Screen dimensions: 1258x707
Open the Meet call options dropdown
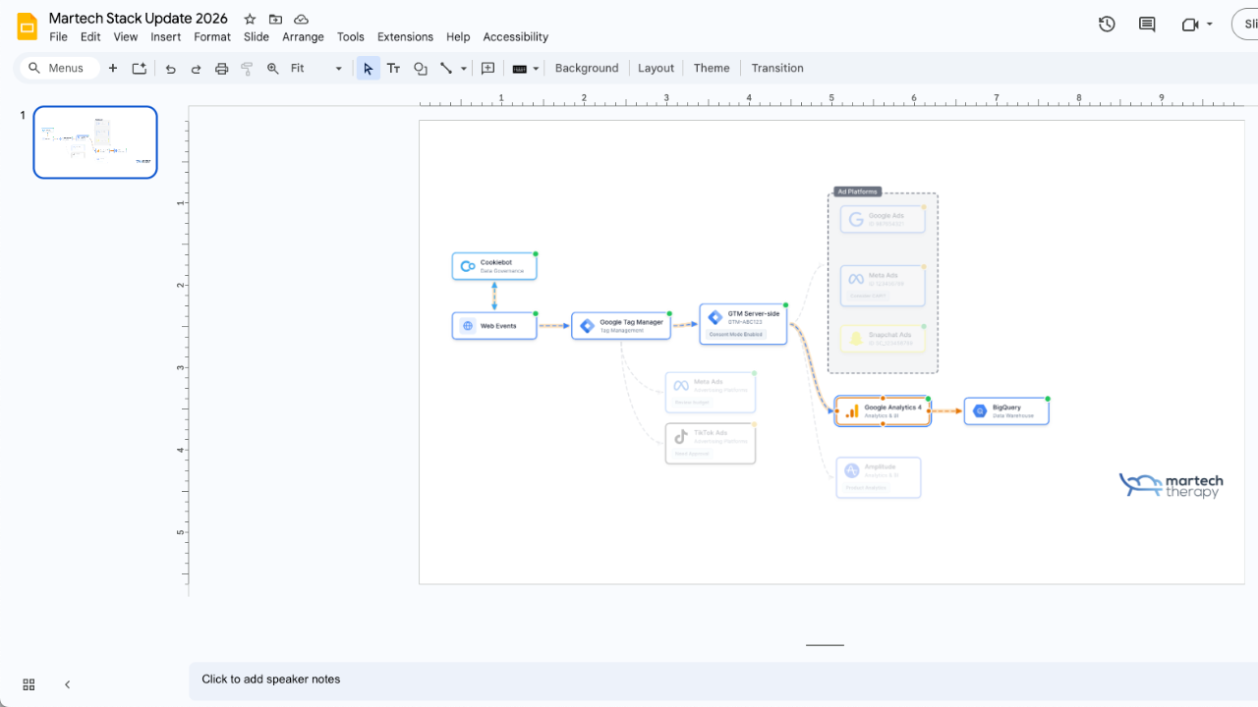coord(1209,25)
